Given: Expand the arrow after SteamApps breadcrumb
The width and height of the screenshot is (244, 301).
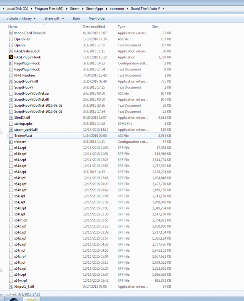Looking at the screenshot, I should click(107, 9).
